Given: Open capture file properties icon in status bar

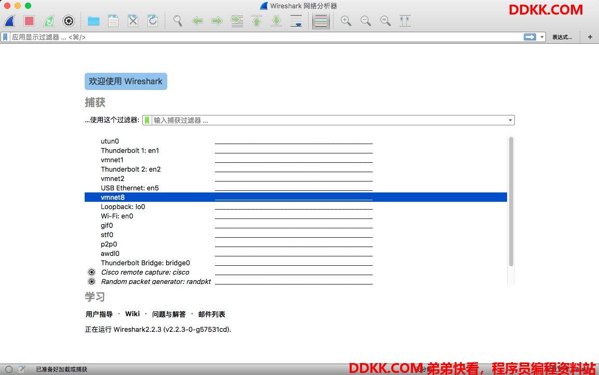Looking at the screenshot, I should coord(22,369).
